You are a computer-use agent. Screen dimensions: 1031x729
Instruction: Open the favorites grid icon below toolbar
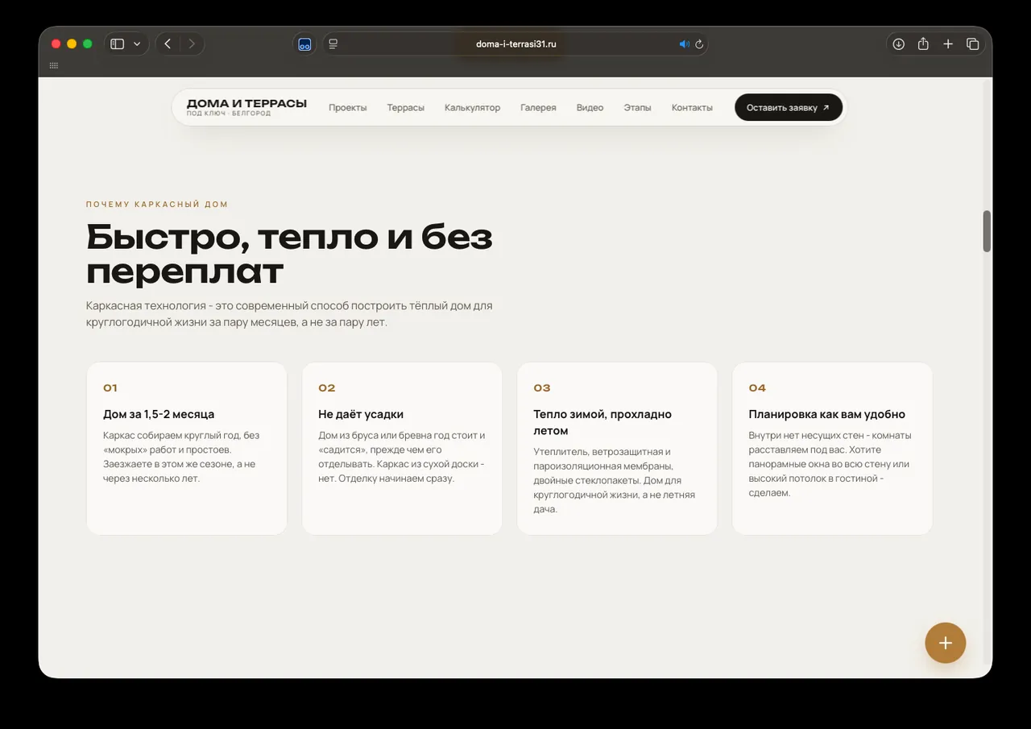click(54, 65)
